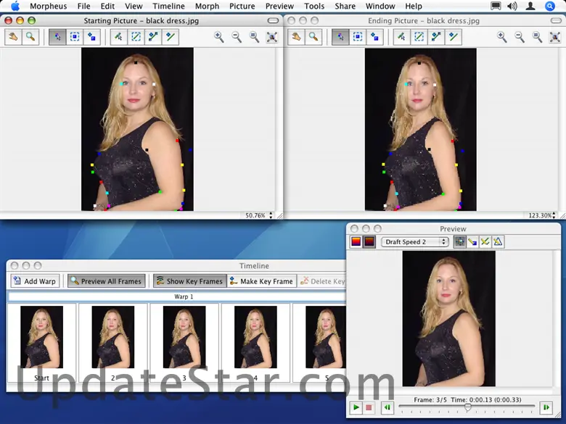
Task: Click the bright gradient swatch in Preview toolbar
Action: pos(356,241)
